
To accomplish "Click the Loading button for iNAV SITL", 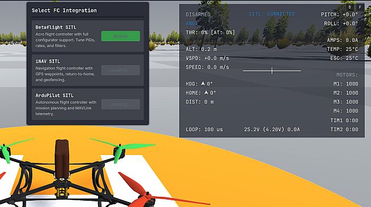I will coord(121,70).
